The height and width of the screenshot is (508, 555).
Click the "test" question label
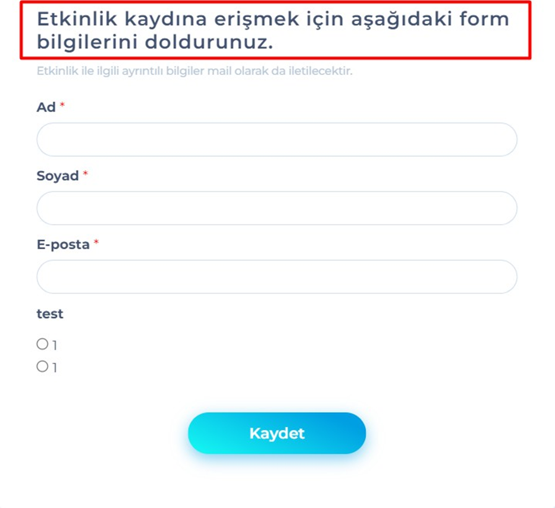[x=50, y=314]
